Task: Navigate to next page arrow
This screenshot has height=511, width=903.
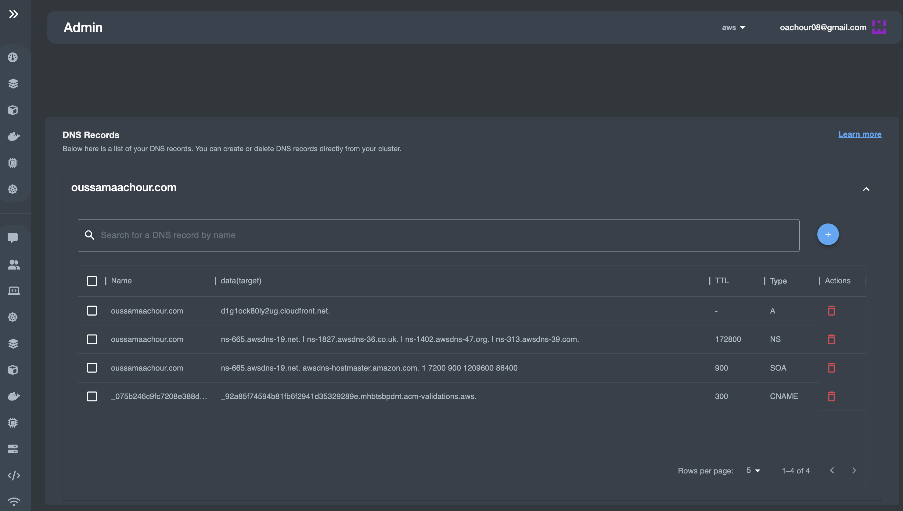Action: click(853, 470)
